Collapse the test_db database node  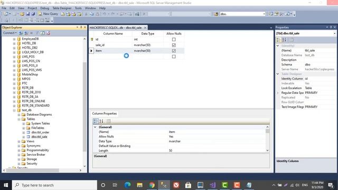coord(14,110)
